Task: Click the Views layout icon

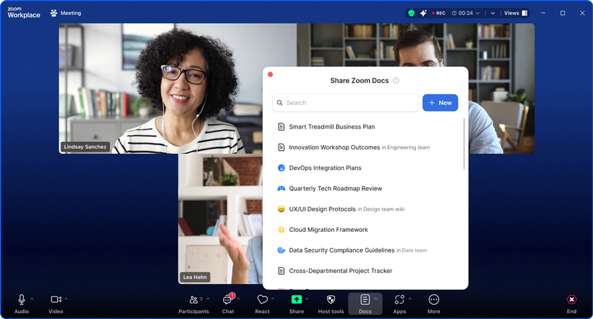Action: (524, 13)
